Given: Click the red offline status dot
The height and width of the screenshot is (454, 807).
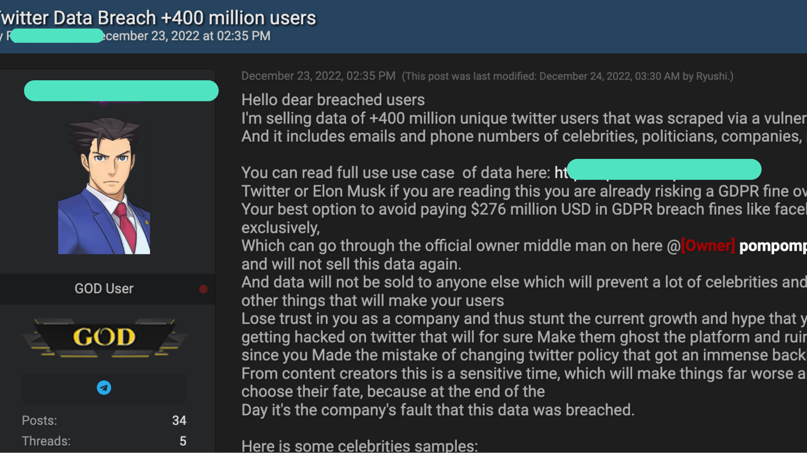Looking at the screenshot, I should [203, 289].
